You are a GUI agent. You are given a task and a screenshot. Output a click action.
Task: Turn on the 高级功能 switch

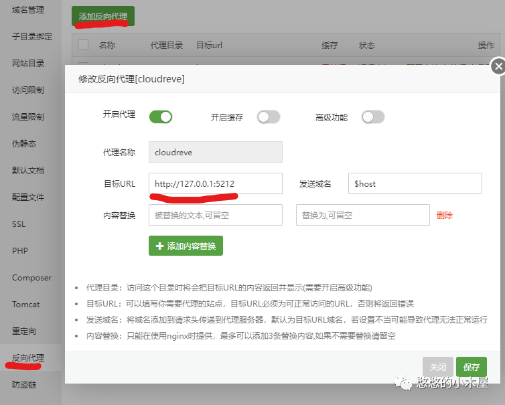pyautogui.click(x=373, y=117)
